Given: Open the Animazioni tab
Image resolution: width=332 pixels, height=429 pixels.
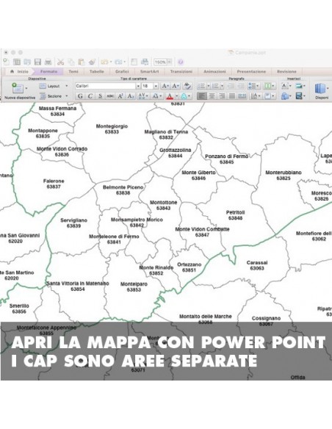Looking at the screenshot, I should coord(214,71).
